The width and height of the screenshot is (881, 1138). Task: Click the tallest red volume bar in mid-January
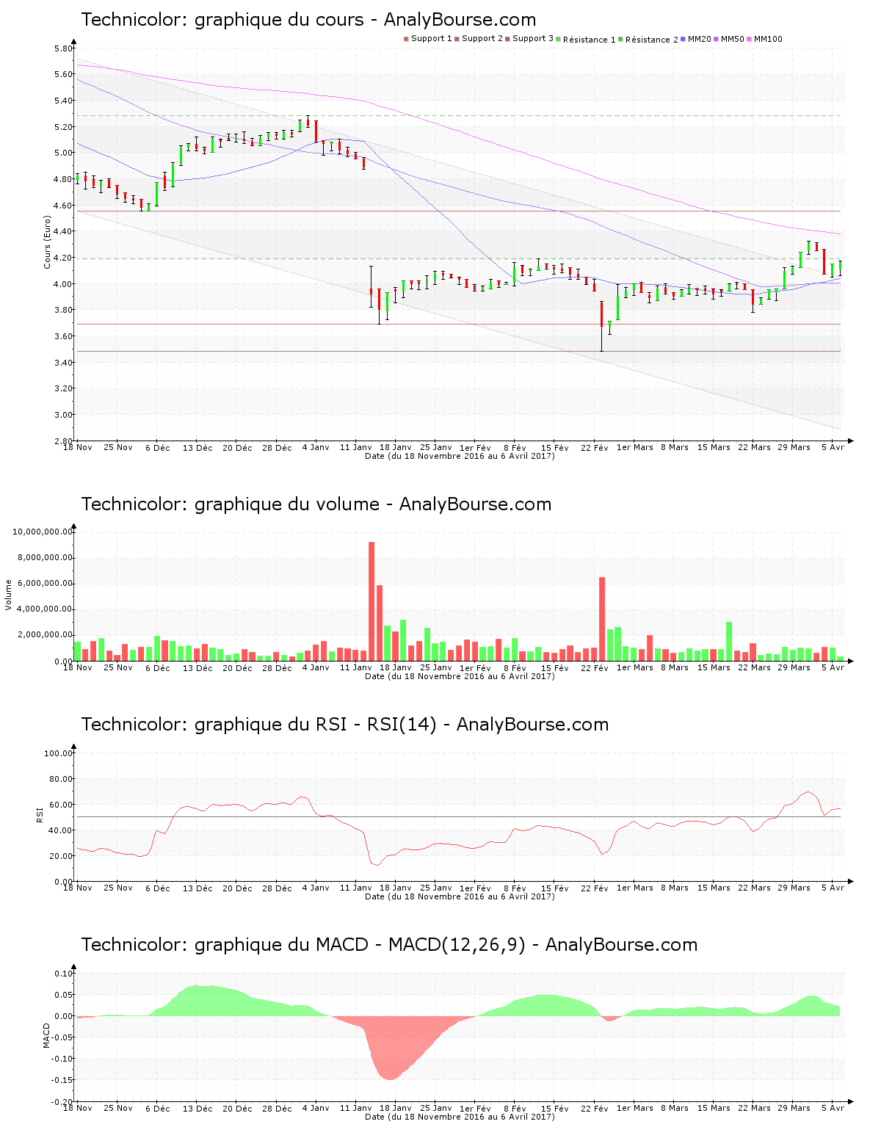[371, 601]
